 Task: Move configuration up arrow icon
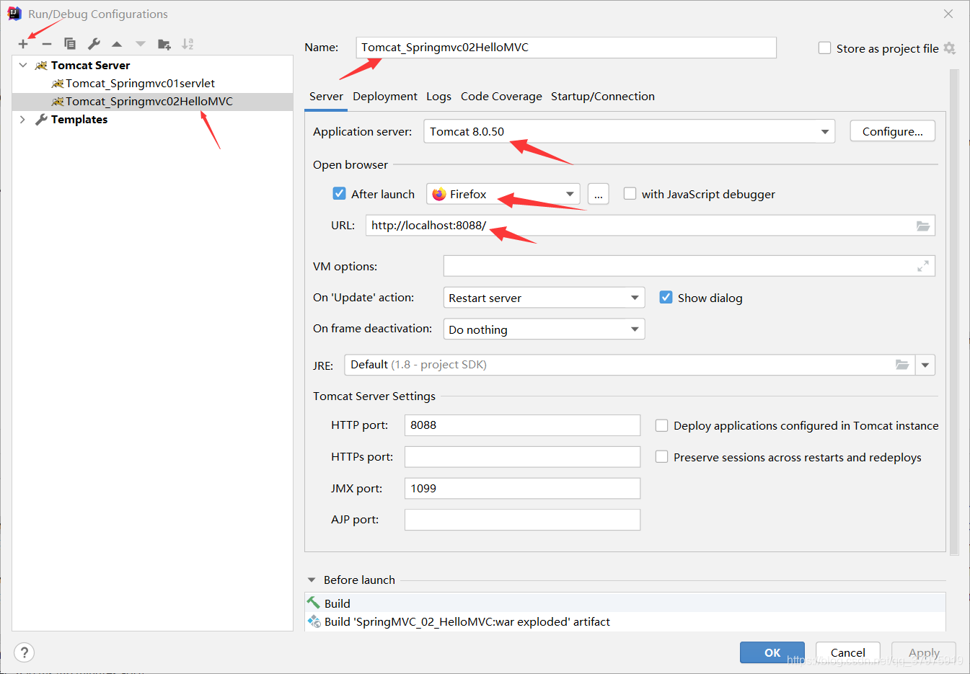pos(117,44)
